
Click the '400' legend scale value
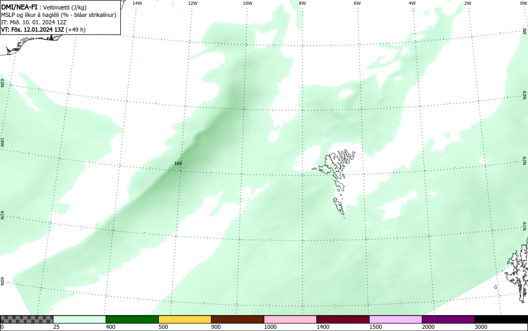click(110, 327)
